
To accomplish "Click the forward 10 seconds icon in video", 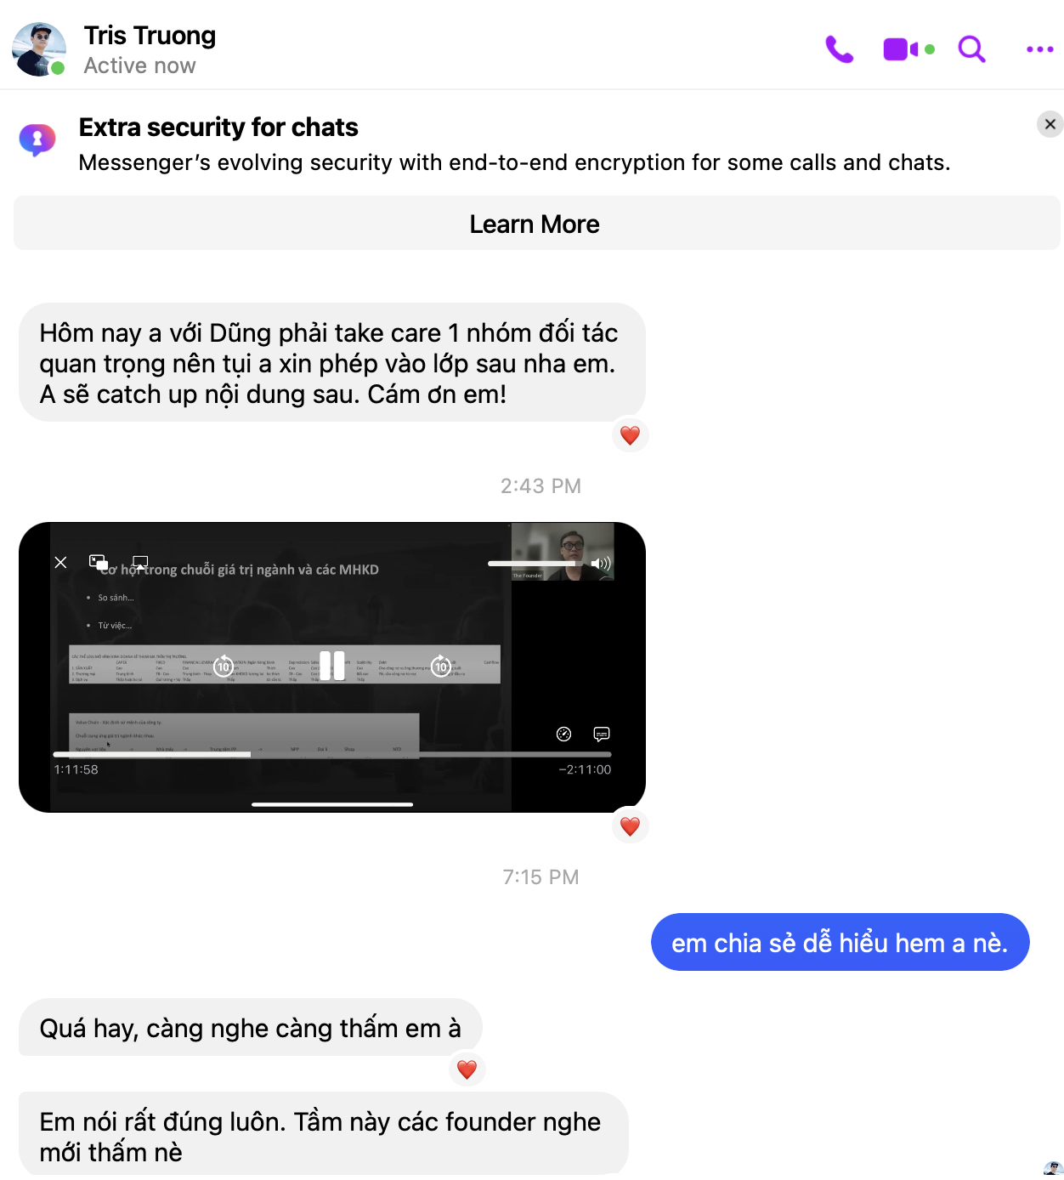I will click(x=441, y=667).
